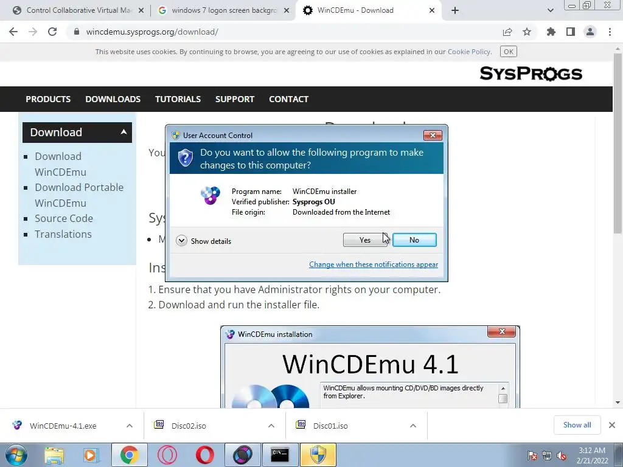Viewport: 623px width, 467px height.
Task: Open the Source Code sidebar link
Action: [63, 218]
